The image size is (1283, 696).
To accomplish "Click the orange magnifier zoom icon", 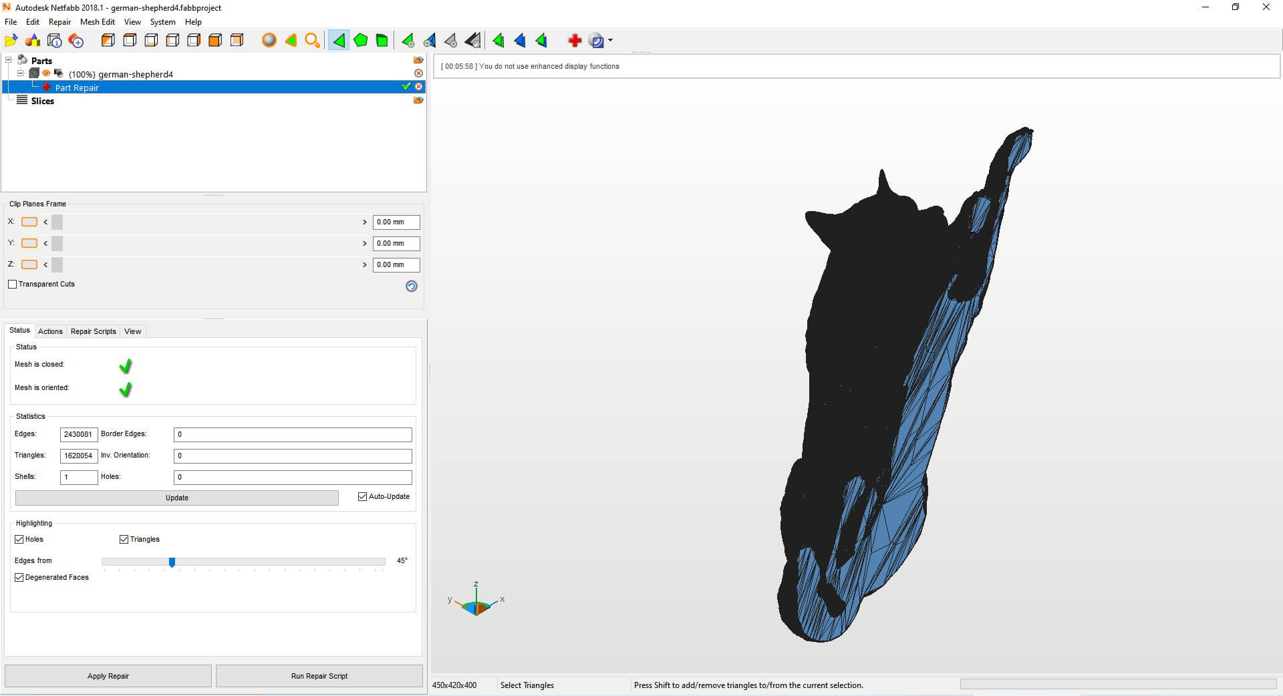I will [x=312, y=41].
